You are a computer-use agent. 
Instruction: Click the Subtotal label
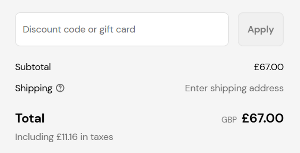tap(33, 67)
